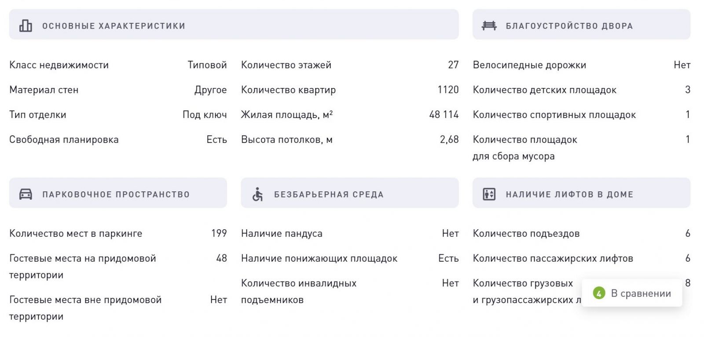
Task: Click the elevator icon for Наличие лифтов
Action: (489, 194)
